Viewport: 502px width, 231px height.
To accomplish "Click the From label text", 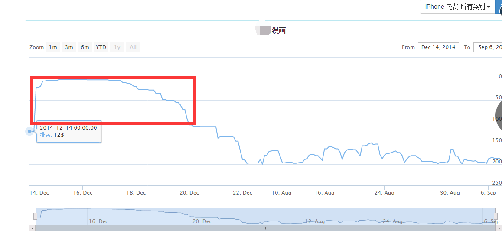I will (x=408, y=47).
